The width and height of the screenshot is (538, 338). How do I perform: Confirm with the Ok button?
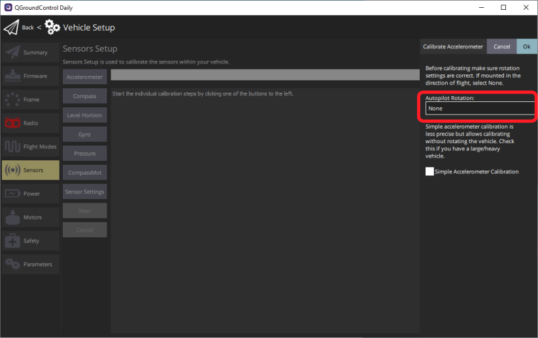[x=527, y=46]
